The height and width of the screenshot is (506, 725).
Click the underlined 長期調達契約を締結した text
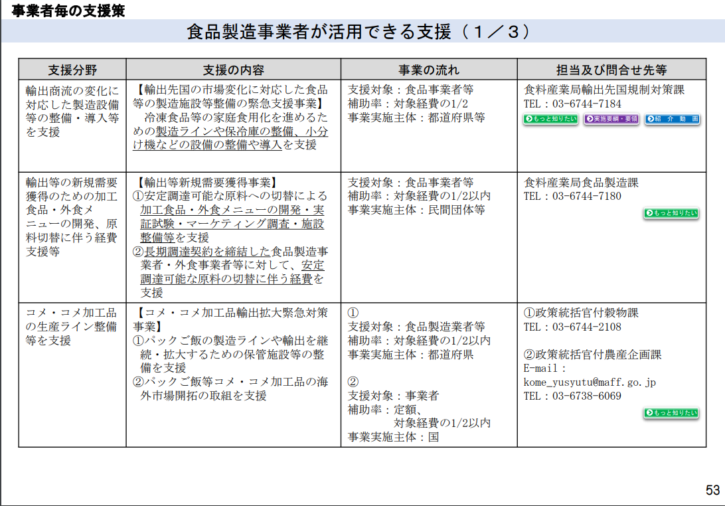tap(208, 252)
